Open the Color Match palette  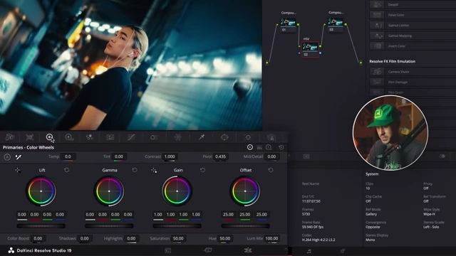[30, 137]
